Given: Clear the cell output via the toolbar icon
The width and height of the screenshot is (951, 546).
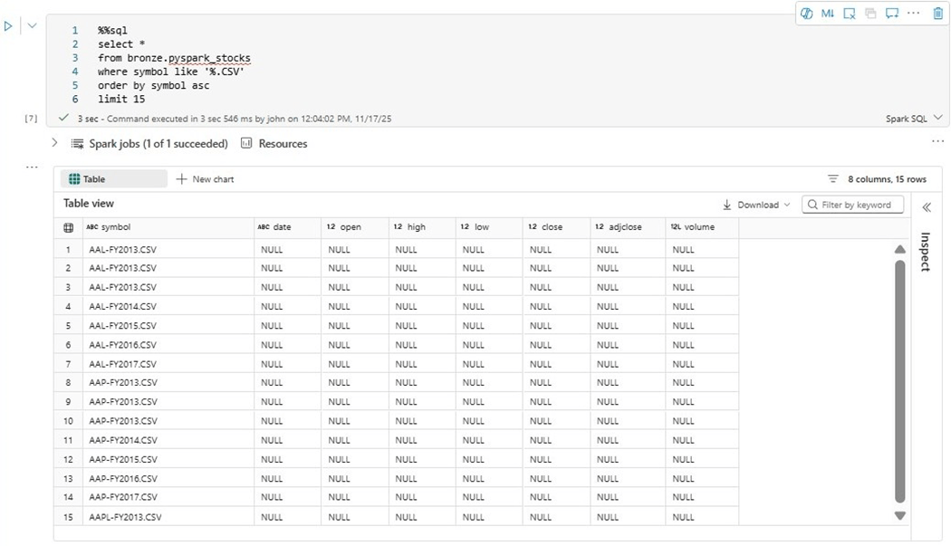Looking at the screenshot, I should [x=850, y=14].
